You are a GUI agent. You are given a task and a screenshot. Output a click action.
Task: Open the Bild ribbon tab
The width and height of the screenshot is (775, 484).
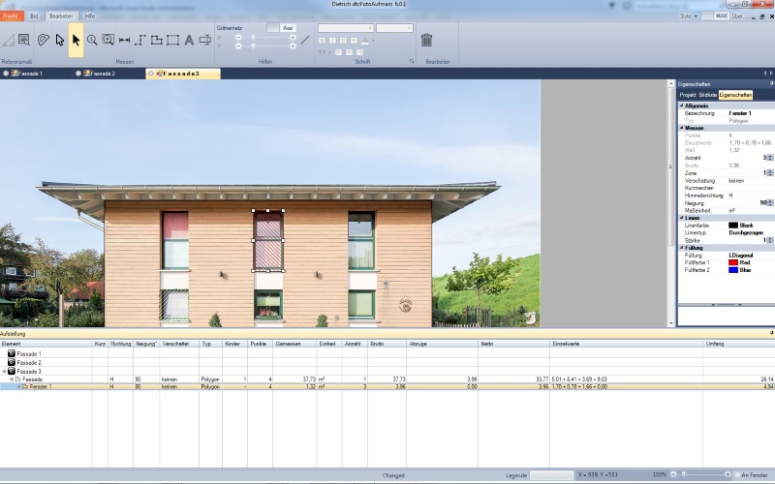34,16
